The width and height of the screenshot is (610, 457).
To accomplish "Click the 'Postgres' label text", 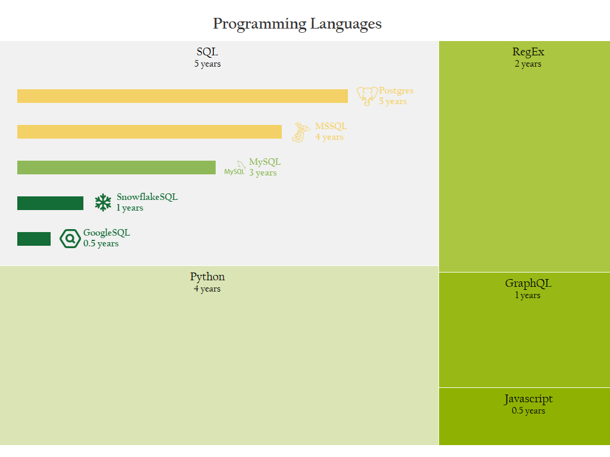I will point(396,90).
